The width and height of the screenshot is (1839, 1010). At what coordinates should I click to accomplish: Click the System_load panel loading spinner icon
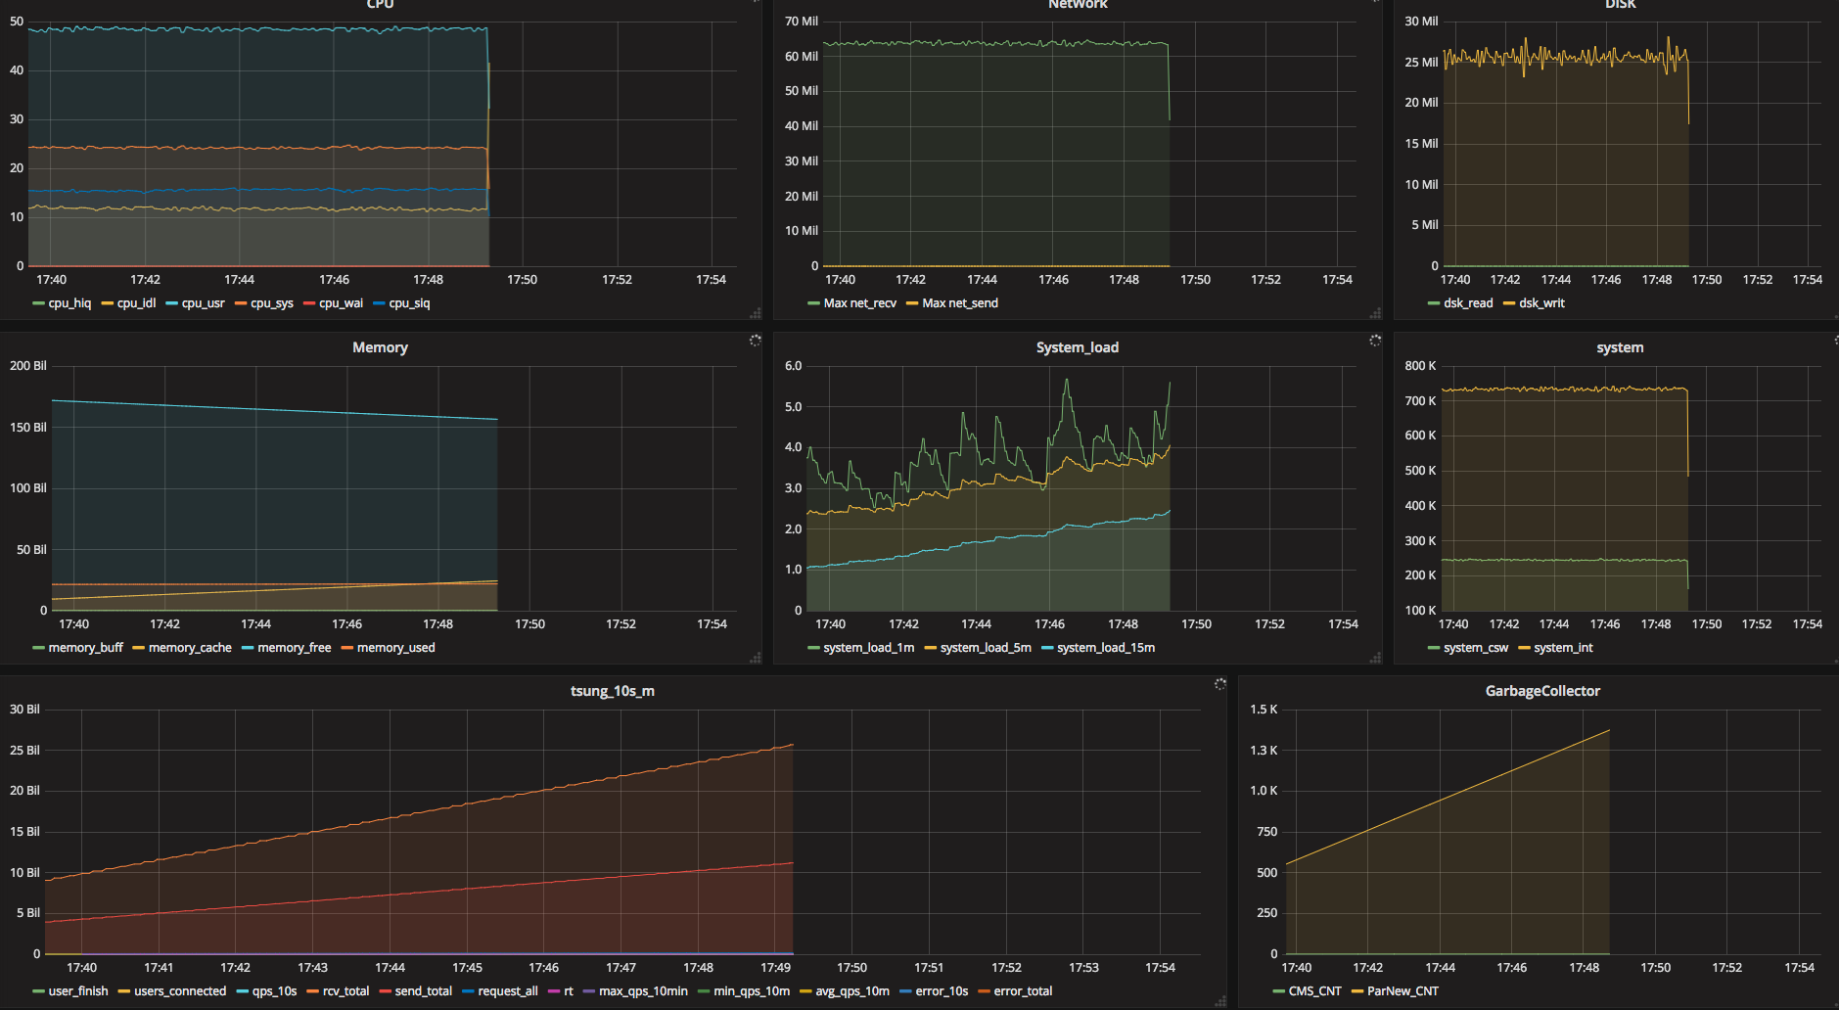coord(1375,341)
